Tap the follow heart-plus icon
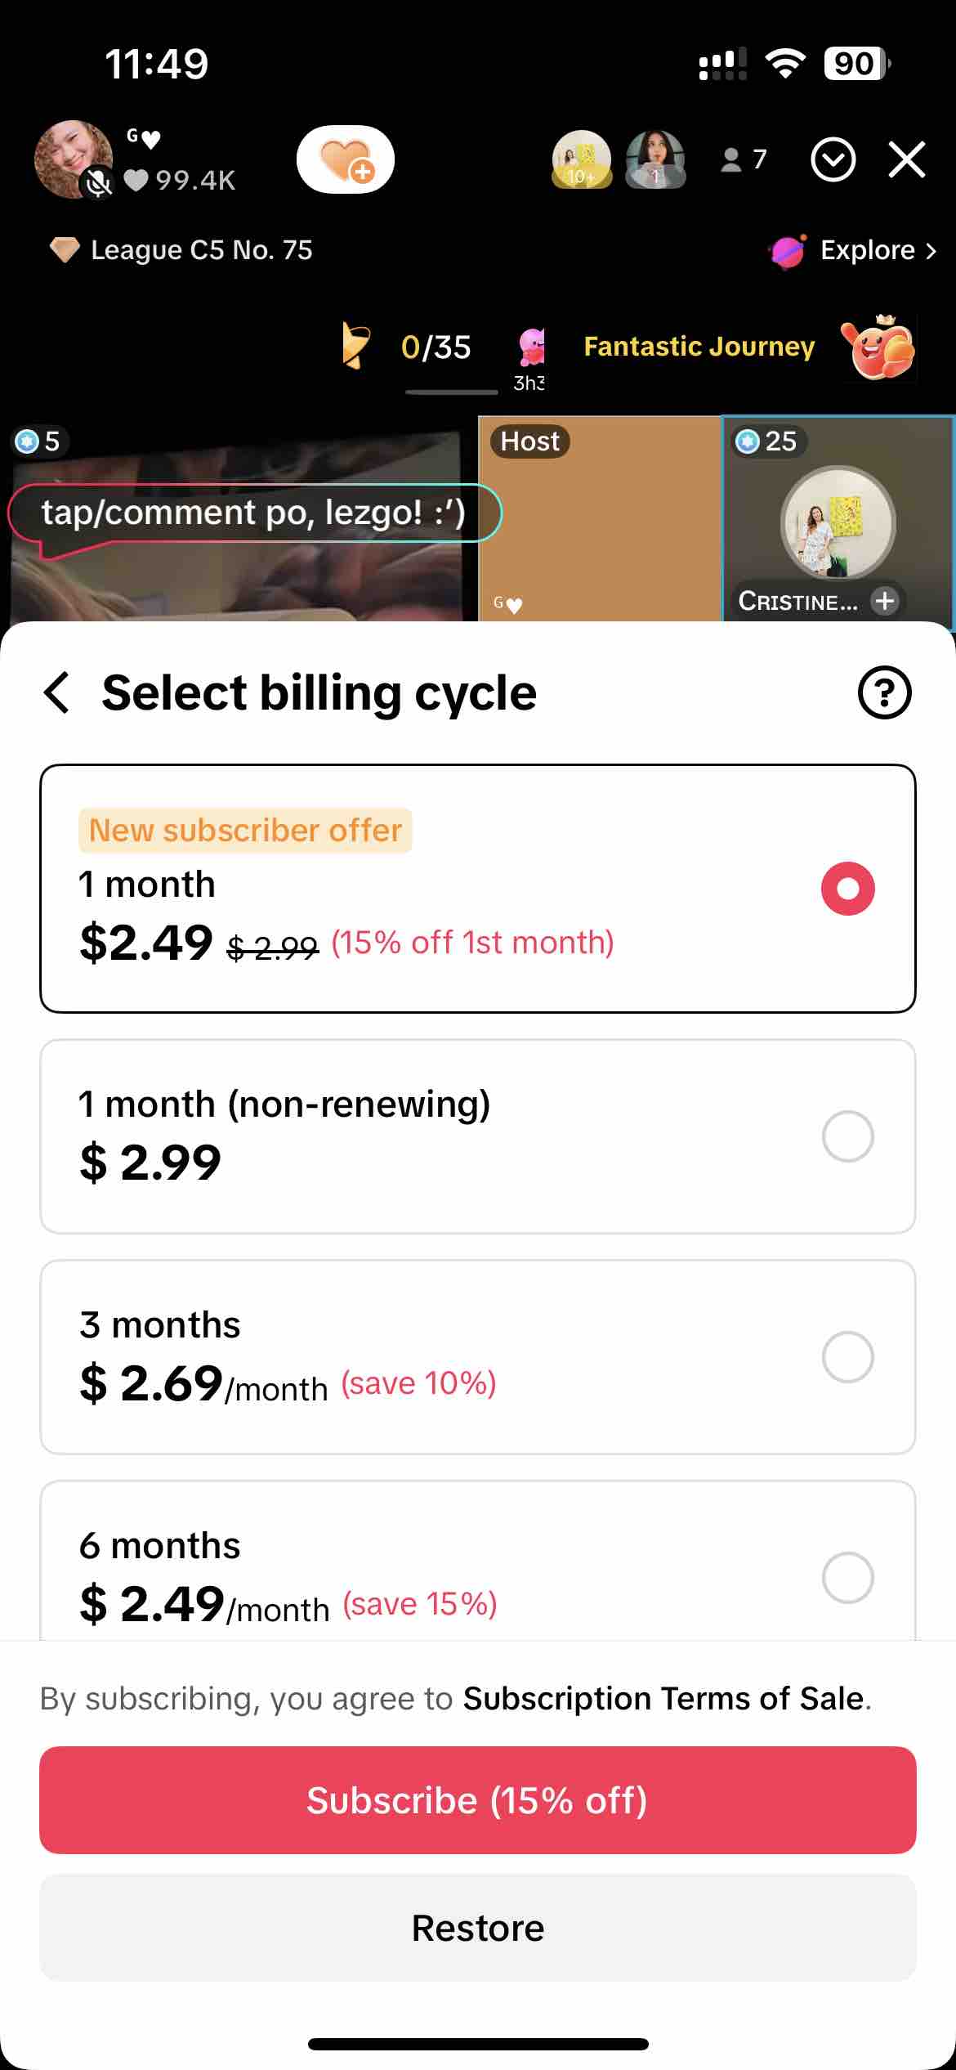The height and width of the screenshot is (2070, 956). click(346, 159)
